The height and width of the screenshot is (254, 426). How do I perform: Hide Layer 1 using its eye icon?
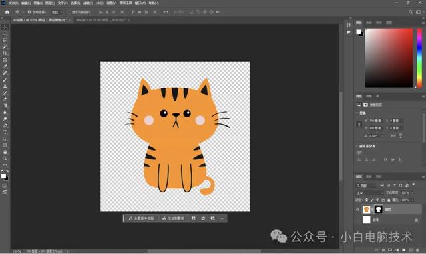(x=358, y=210)
